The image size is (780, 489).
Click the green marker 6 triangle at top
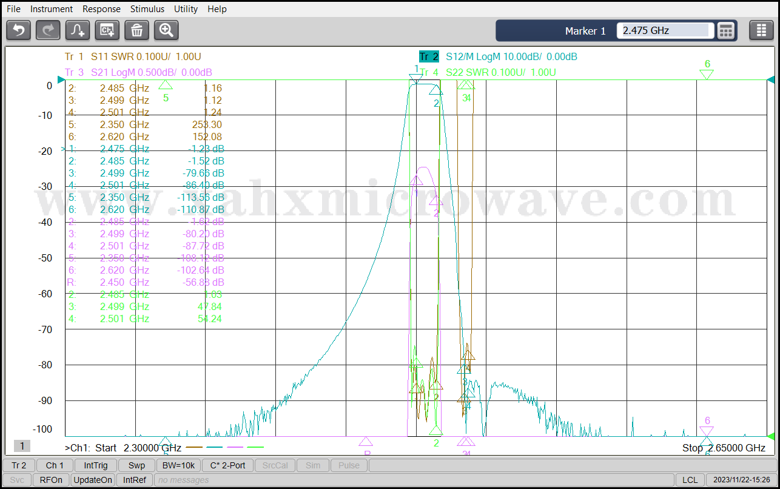707,74
